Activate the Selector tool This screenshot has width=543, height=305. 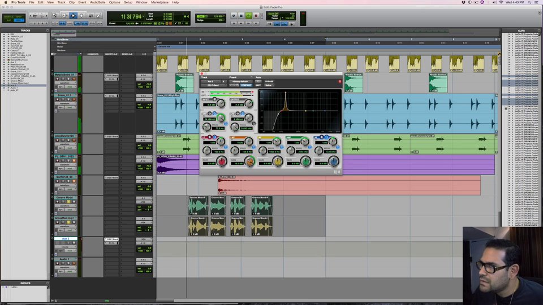(x=73, y=16)
